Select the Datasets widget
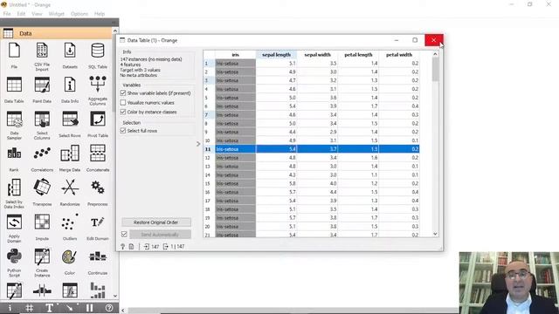Screen dimensions: 559x314 (70, 51)
